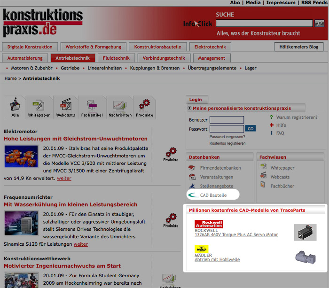Click the Passwort vergessen link
The height and width of the screenshot is (288, 329).
coord(227,137)
